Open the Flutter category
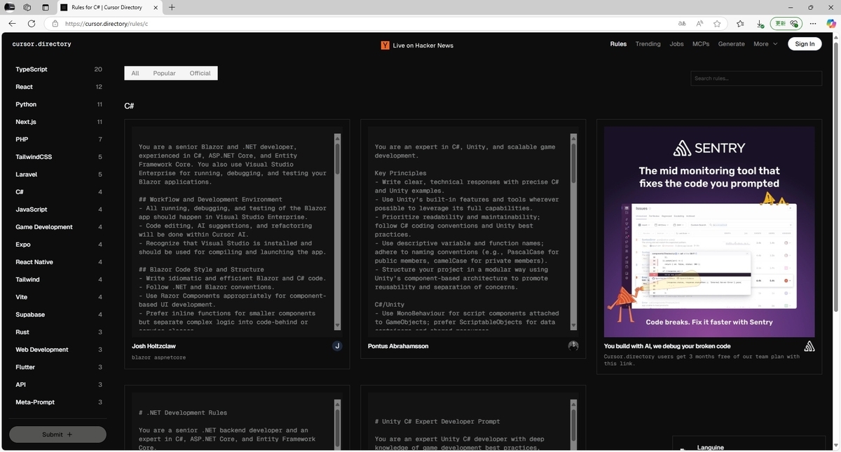Image resolution: width=841 pixels, height=452 pixels. coord(59,367)
